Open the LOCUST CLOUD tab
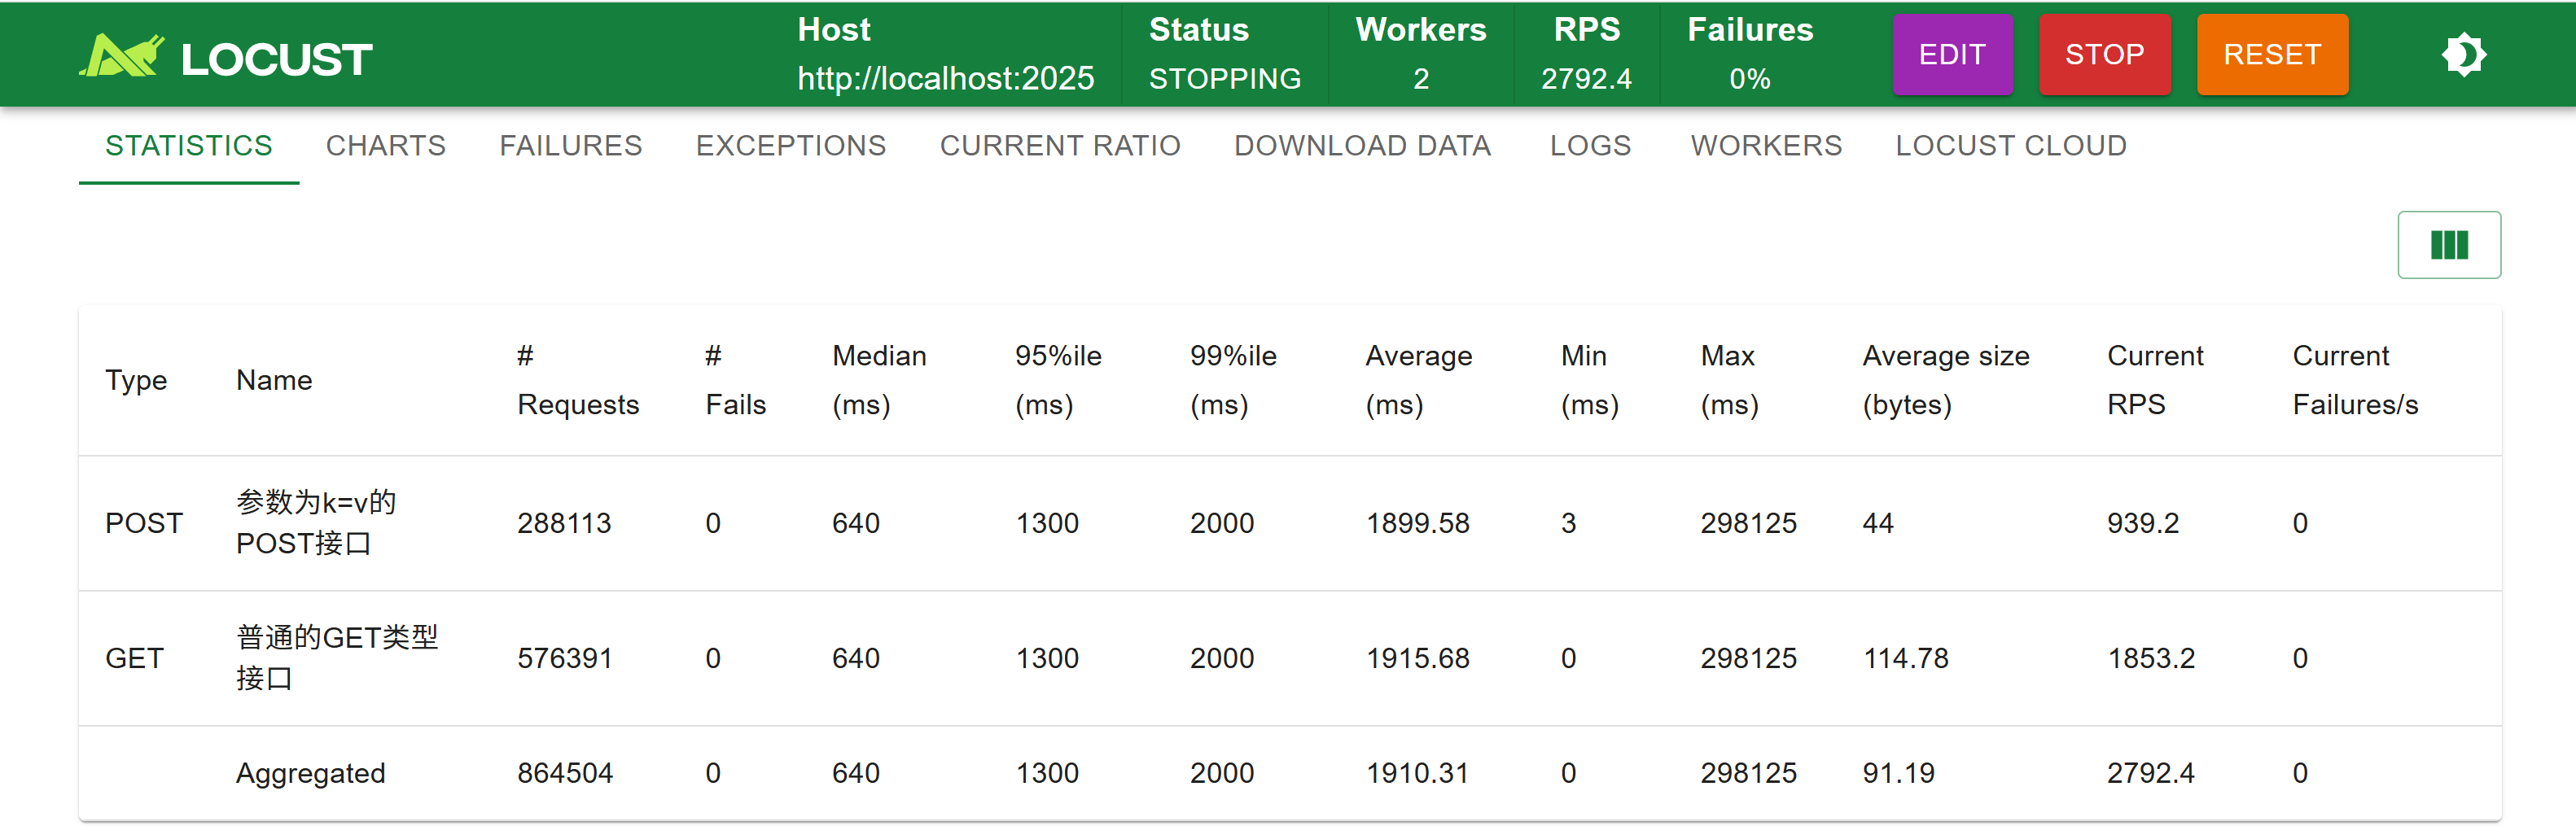Image resolution: width=2576 pixels, height=839 pixels. 2011,146
